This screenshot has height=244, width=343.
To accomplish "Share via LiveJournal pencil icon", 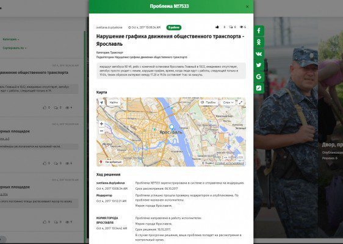I will 259,88.
